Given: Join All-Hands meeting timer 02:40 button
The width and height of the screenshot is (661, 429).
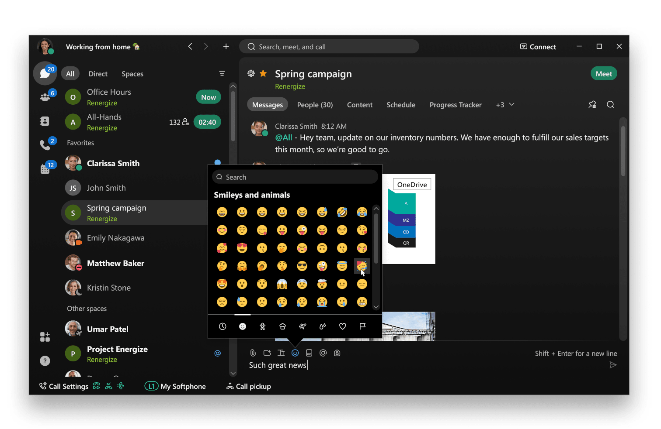Looking at the screenshot, I should 207,122.
